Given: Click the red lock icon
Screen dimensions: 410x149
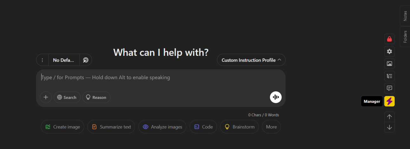Looking at the screenshot, I should tap(389, 39).
